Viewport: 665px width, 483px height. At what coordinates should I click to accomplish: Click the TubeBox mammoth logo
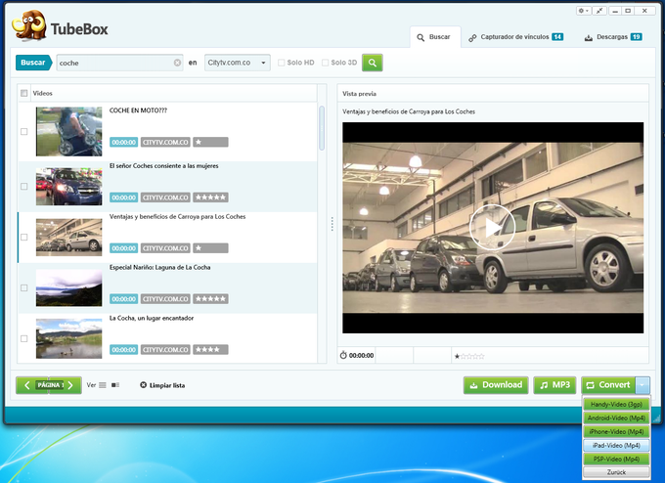tap(28, 25)
